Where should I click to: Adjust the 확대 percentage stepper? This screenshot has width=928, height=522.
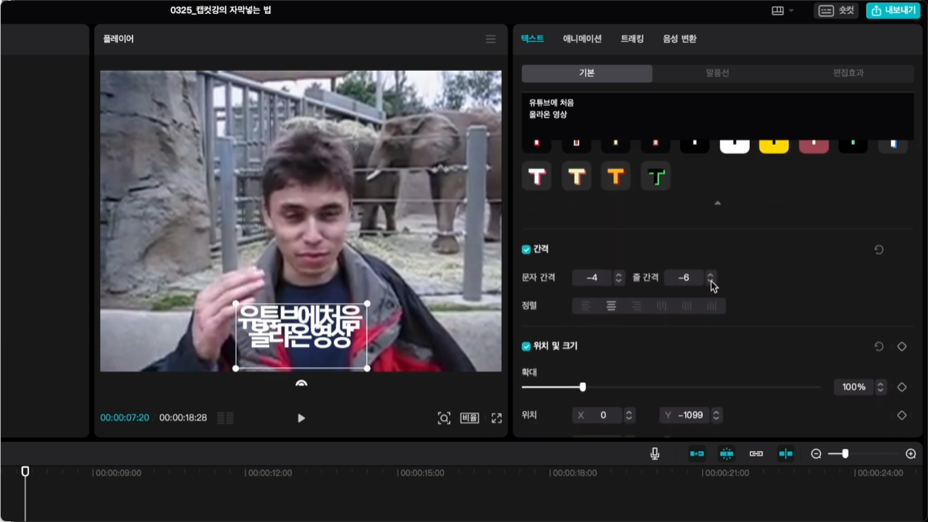pyautogui.click(x=880, y=387)
